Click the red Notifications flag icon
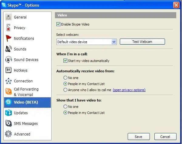The image size is (182, 144). click(8, 38)
